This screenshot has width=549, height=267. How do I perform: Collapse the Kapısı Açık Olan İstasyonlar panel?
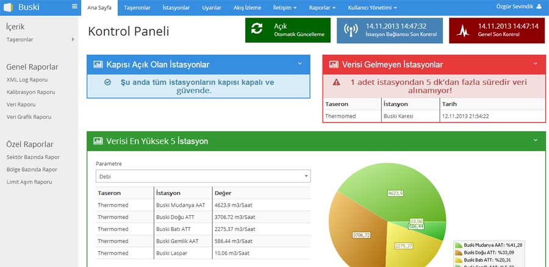coord(300,63)
